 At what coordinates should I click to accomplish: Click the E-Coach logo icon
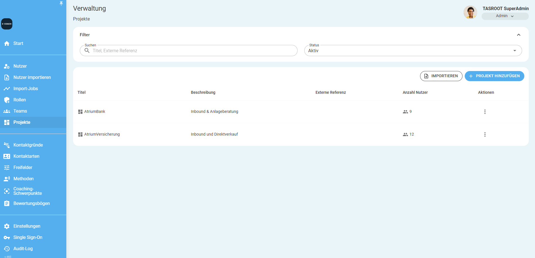pyautogui.click(x=7, y=24)
